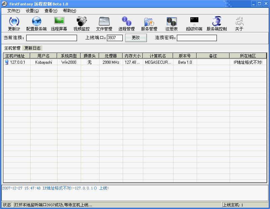270x209 pixels.
Task: Click the 上线端口 input field
Action: [115, 38]
